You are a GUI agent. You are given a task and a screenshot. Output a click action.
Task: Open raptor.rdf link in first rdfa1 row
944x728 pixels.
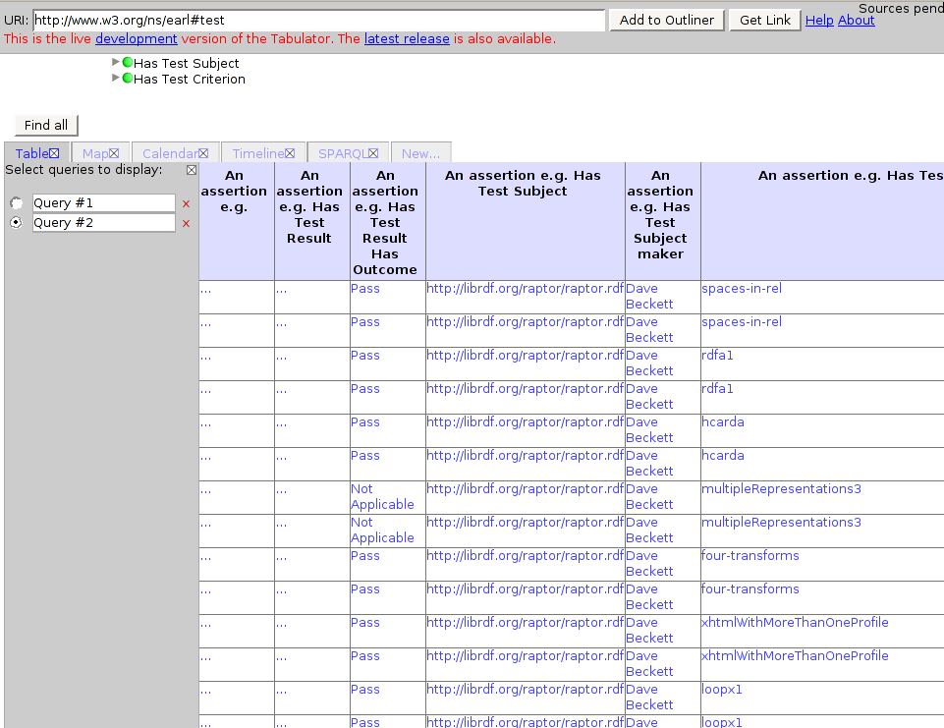525,356
